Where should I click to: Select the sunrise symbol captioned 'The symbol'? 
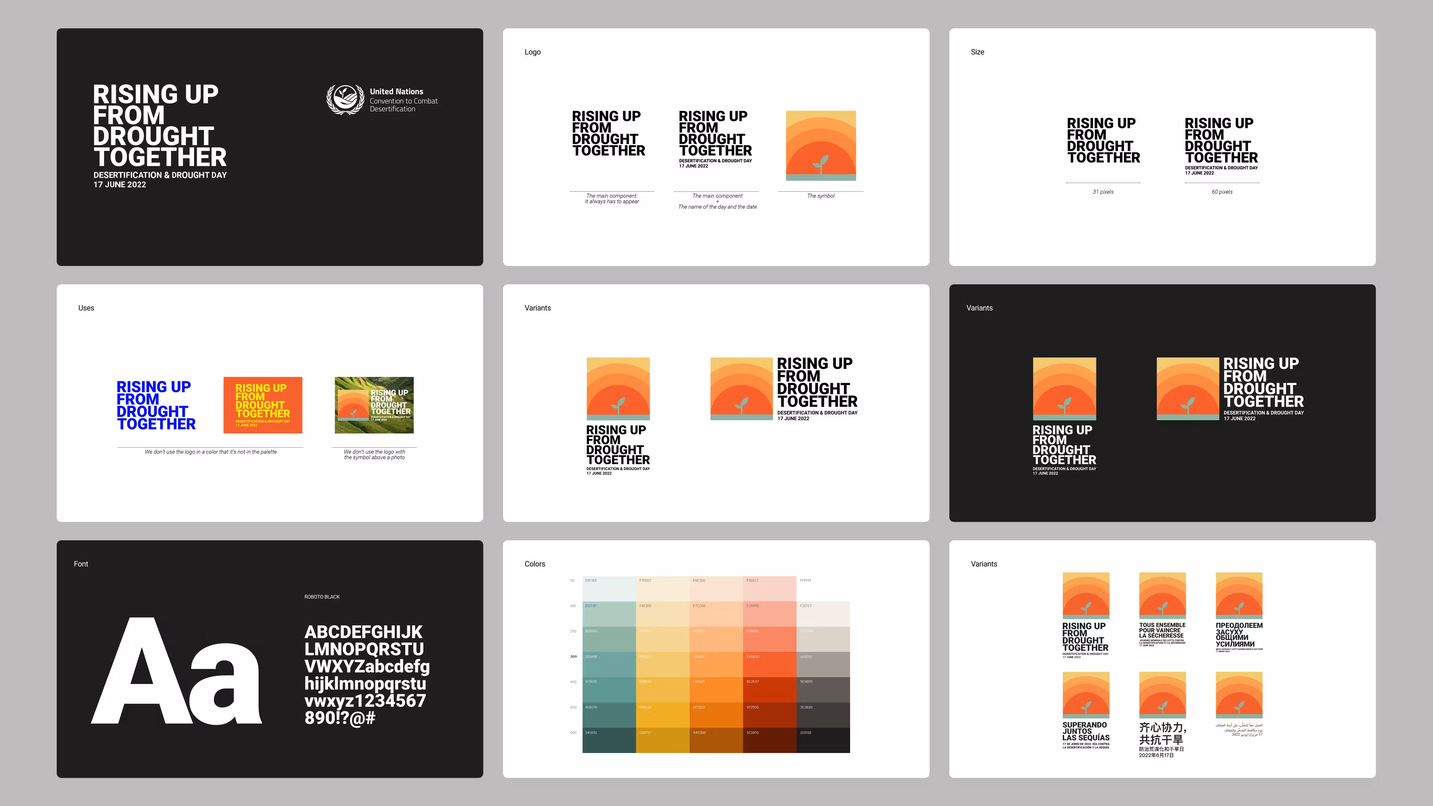click(821, 146)
